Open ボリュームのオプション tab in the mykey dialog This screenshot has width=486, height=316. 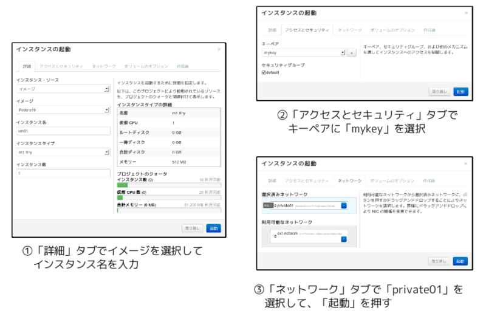(392, 30)
